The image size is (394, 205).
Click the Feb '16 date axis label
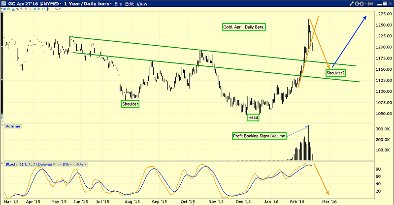point(297,202)
